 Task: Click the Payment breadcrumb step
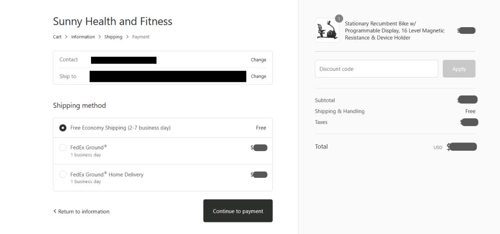[x=141, y=37]
